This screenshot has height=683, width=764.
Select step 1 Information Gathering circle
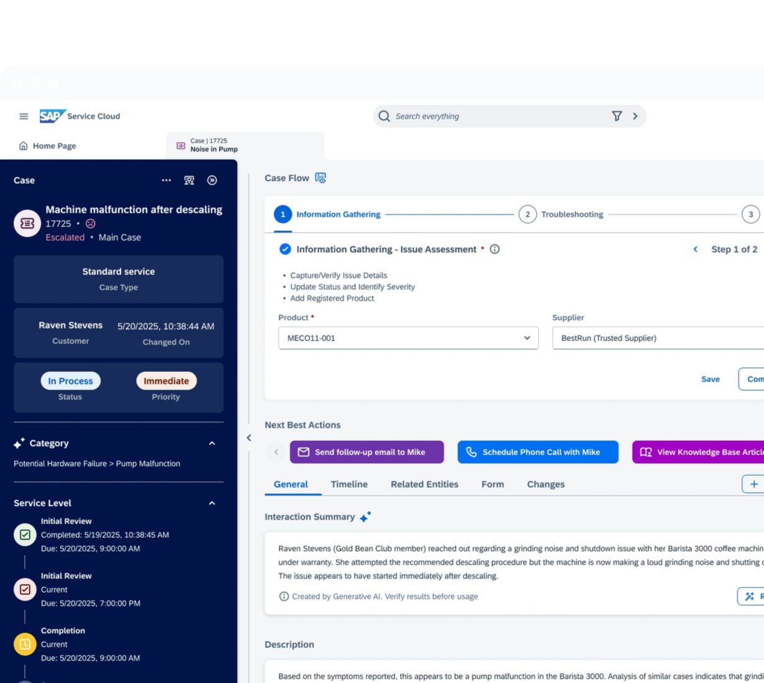[283, 215]
